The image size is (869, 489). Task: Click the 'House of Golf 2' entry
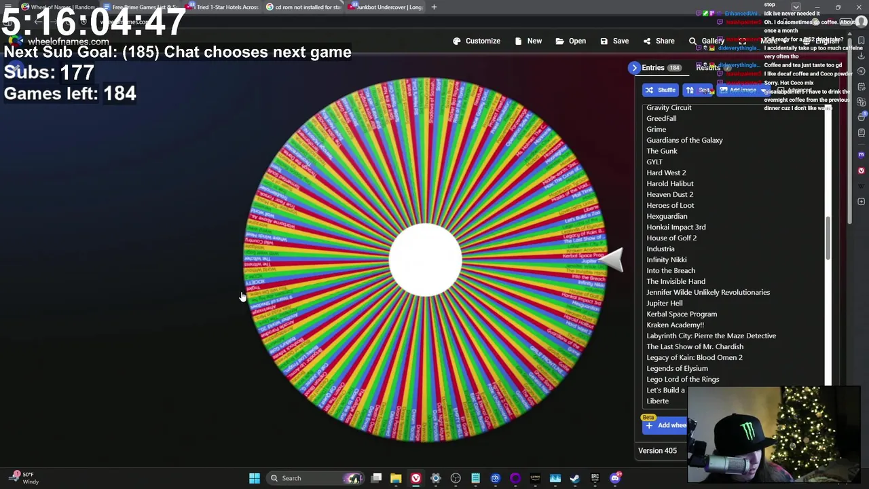(x=671, y=238)
